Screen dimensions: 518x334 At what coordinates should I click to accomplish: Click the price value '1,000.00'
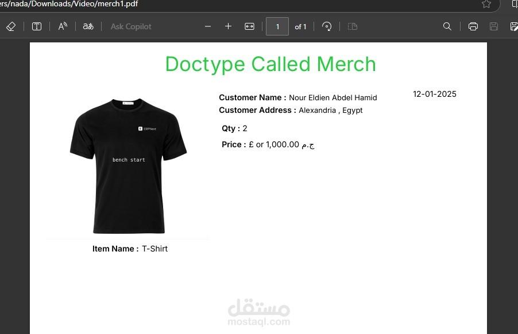point(283,144)
